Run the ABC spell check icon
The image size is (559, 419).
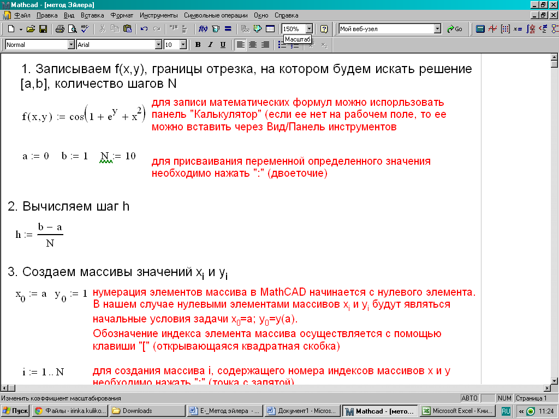pyautogui.click(x=85, y=29)
